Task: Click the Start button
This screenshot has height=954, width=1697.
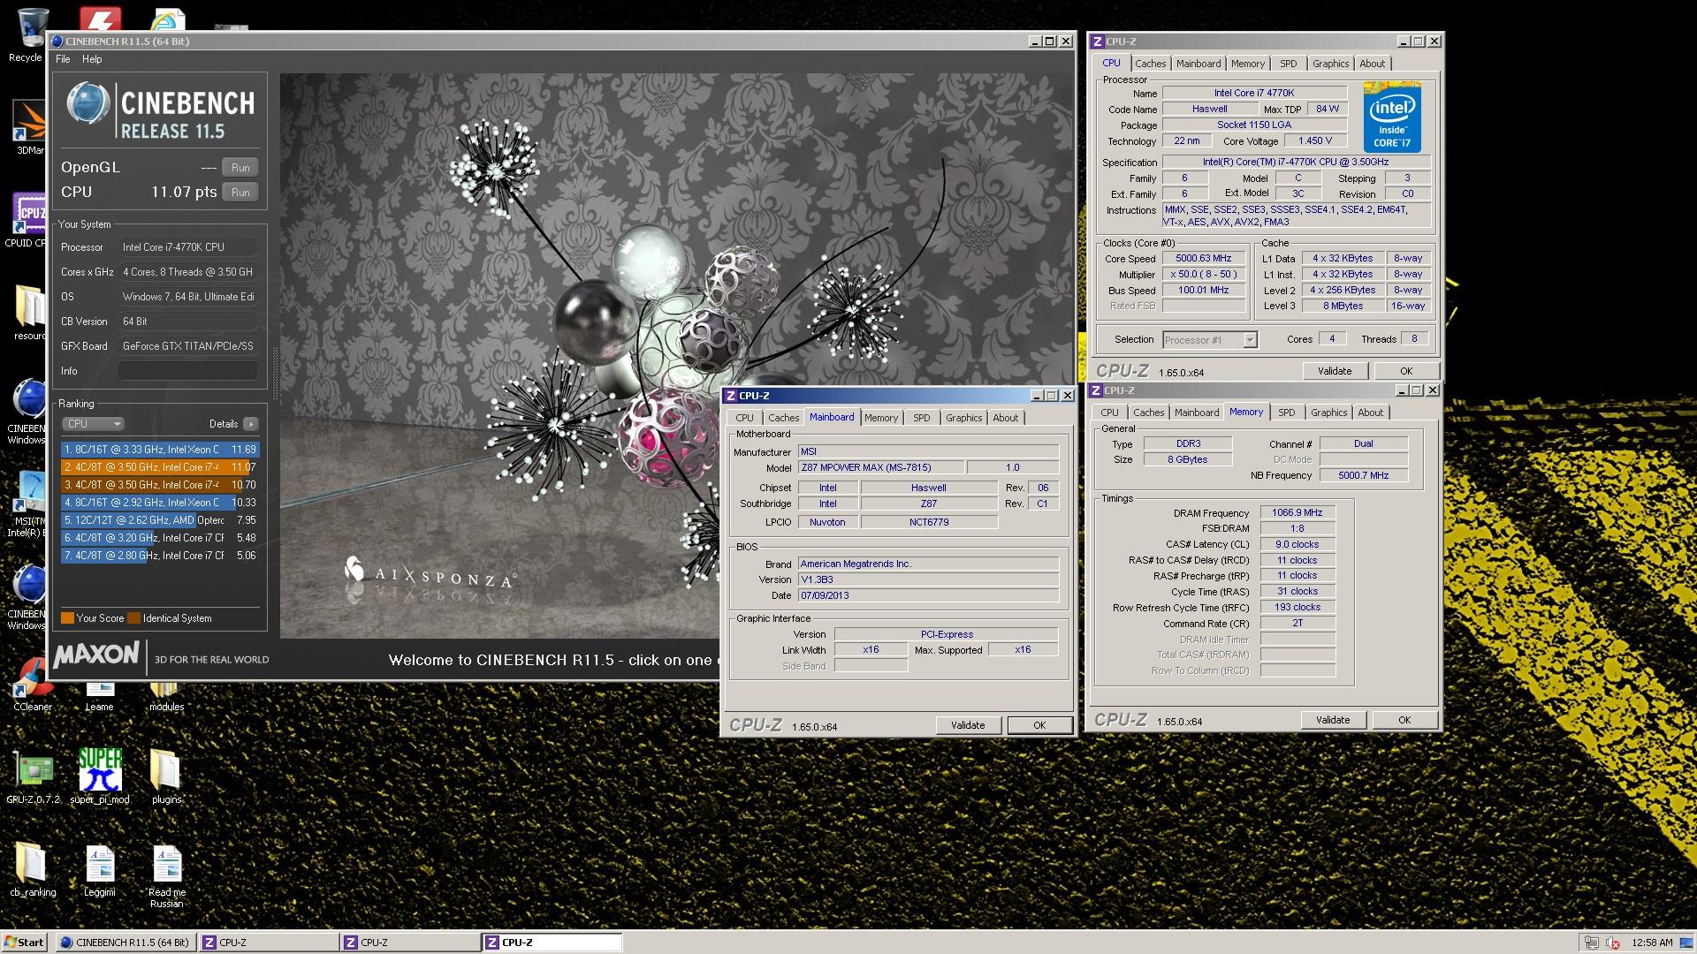Action: (x=24, y=943)
